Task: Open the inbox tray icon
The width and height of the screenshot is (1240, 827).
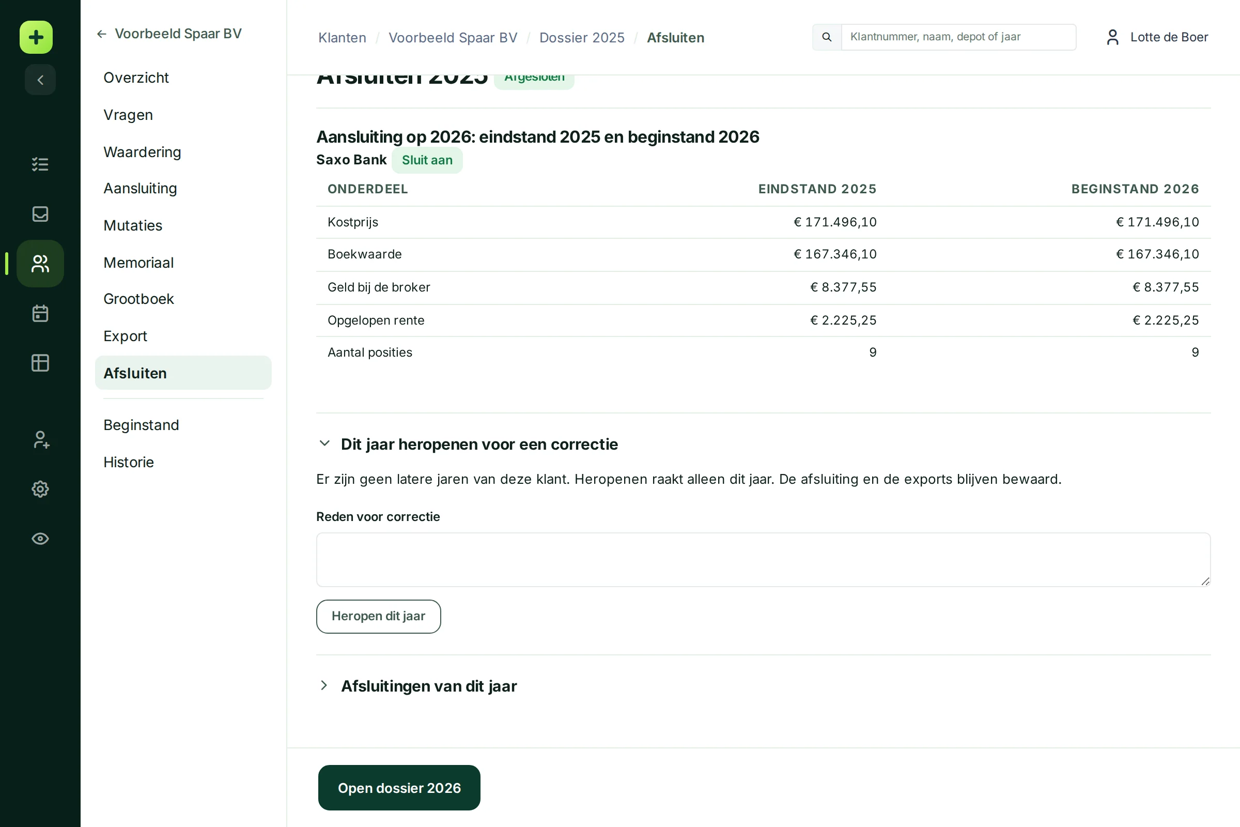Action: tap(40, 213)
